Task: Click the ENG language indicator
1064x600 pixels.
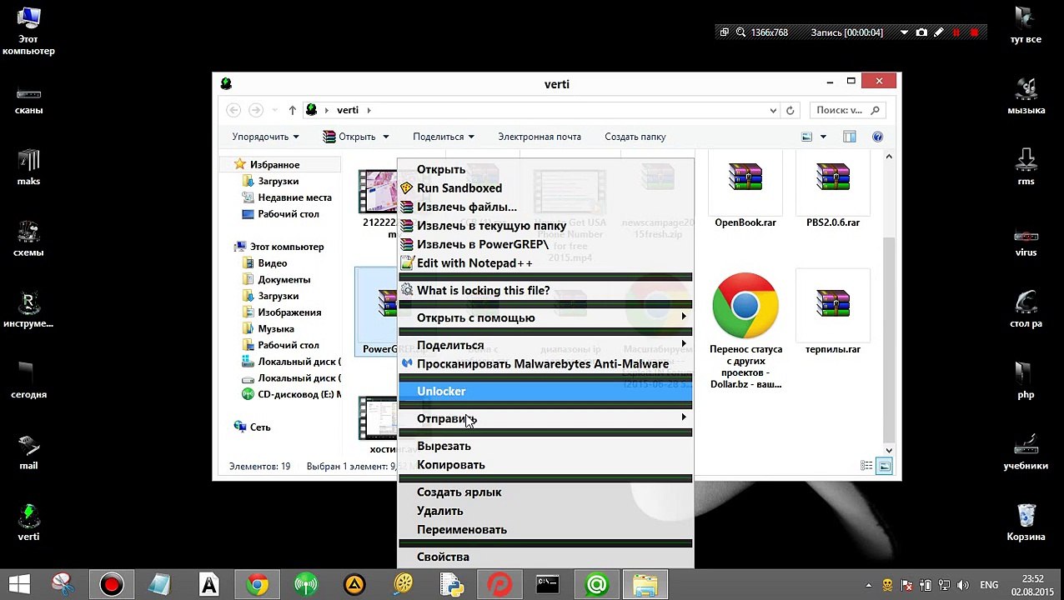Action: 989,585
